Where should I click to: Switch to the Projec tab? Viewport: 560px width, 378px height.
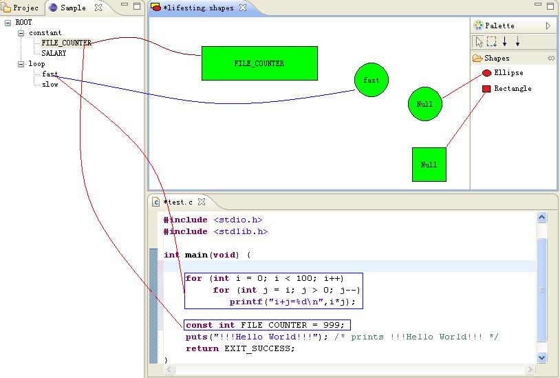click(21, 8)
